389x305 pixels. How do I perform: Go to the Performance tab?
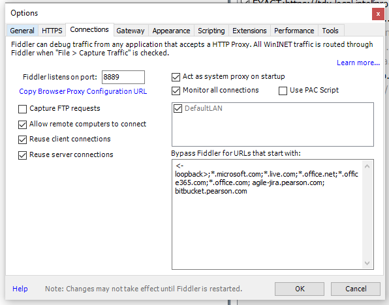coord(294,31)
